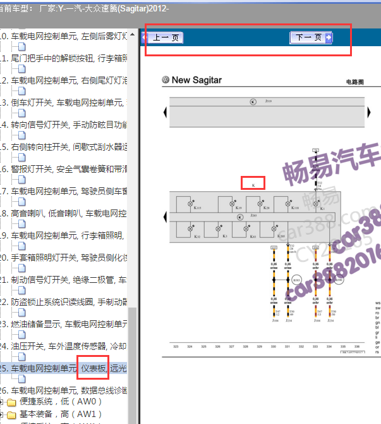Click left arrow beside J285 instrument block
The width and height of the screenshot is (381, 424).
click(166, 217)
